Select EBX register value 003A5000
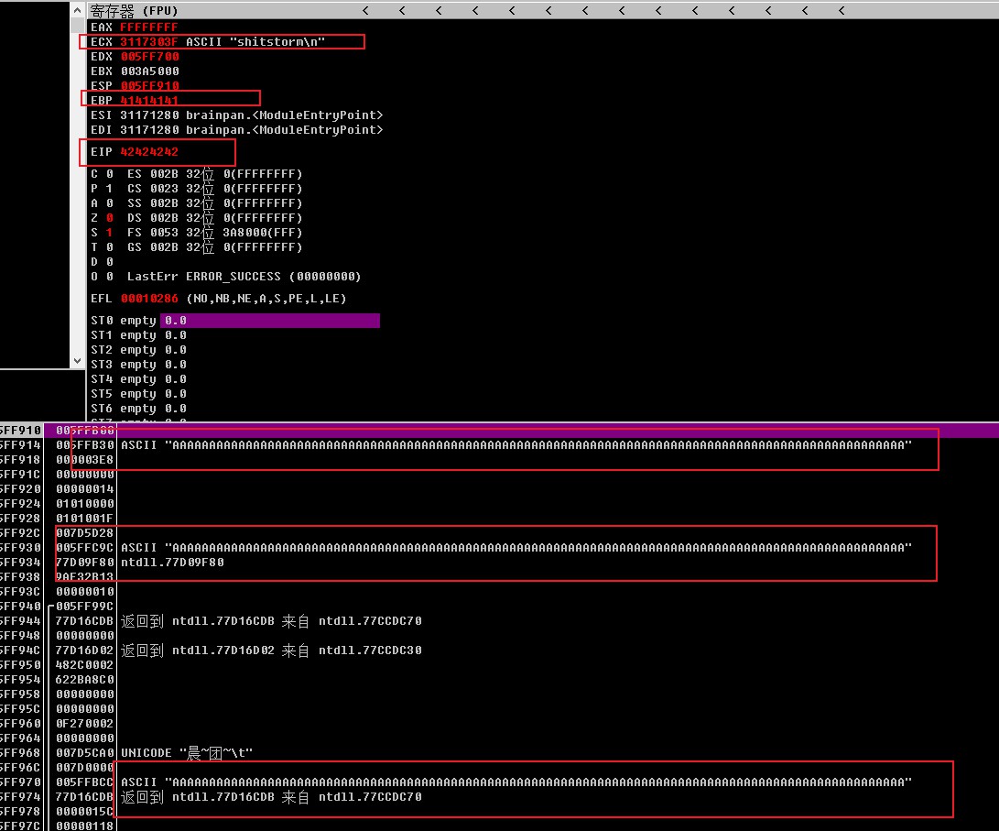 (x=150, y=71)
